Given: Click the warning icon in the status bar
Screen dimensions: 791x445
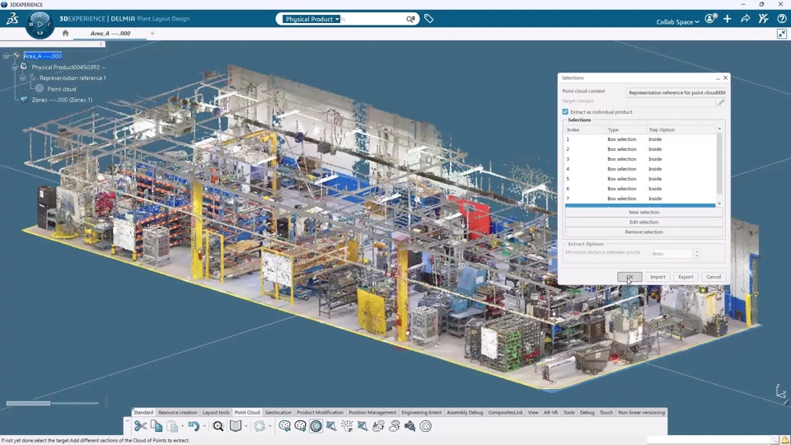Looking at the screenshot, I should pyautogui.click(x=785, y=440).
